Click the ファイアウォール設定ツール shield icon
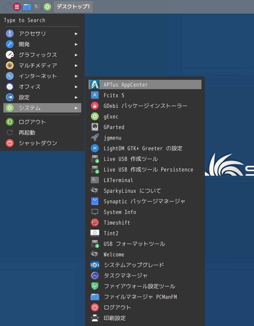 pyautogui.click(x=95, y=286)
